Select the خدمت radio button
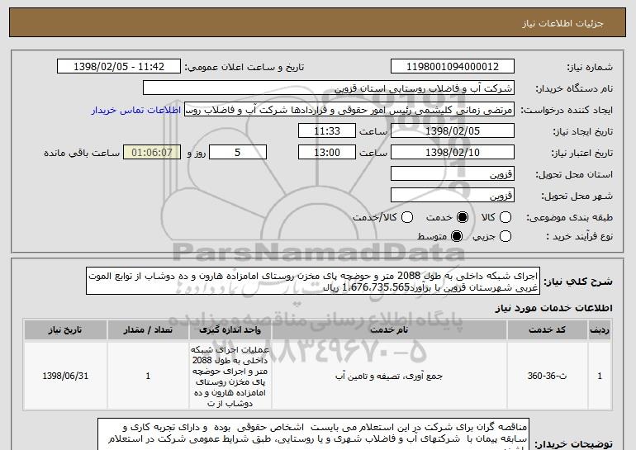636x450 pixels. tap(463, 217)
